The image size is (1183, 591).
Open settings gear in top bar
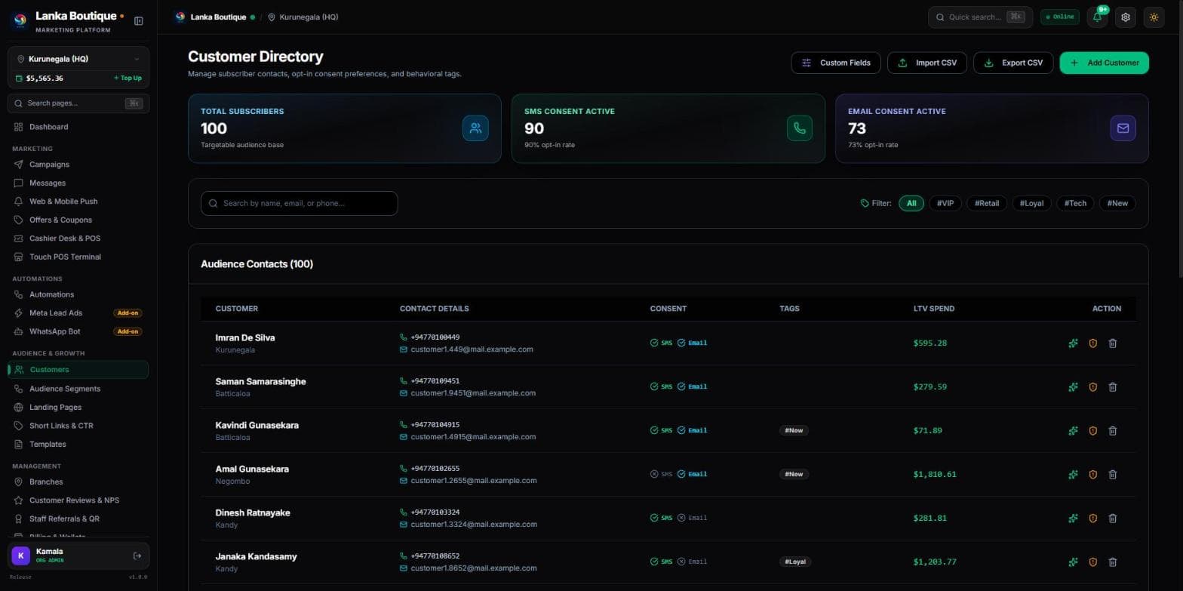click(x=1126, y=17)
